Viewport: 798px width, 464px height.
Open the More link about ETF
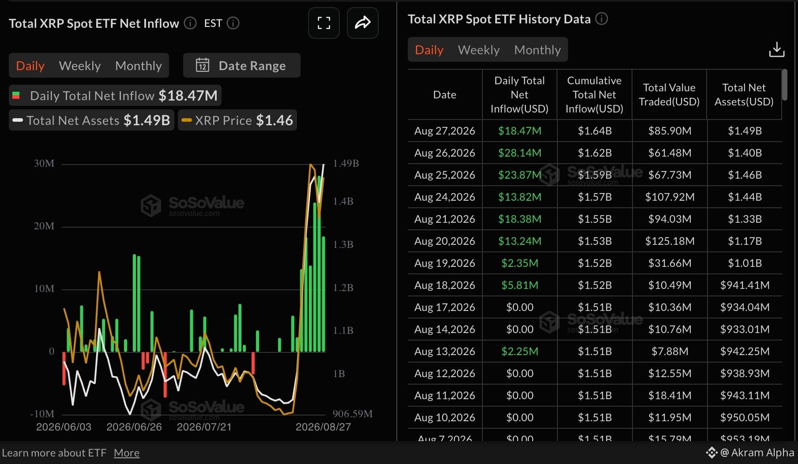(x=127, y=453)
